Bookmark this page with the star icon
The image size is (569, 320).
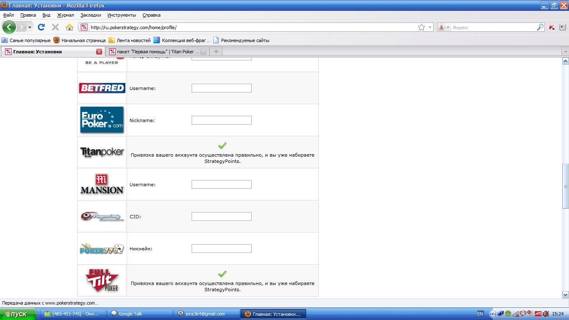pos(422,27)
